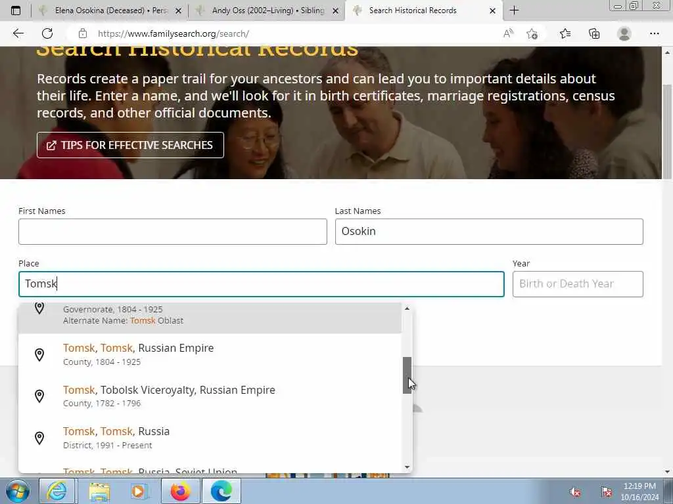Switch to Microsoft Edge on taskbar
The width and height of the screenshot is (673, 504).
tap(221, 491)
